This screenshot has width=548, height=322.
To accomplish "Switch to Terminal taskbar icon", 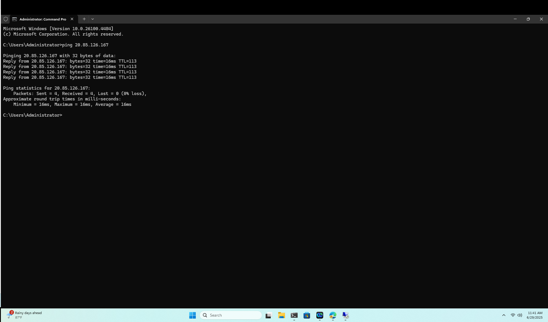I will pyautogui.click(x=294, y=315).
